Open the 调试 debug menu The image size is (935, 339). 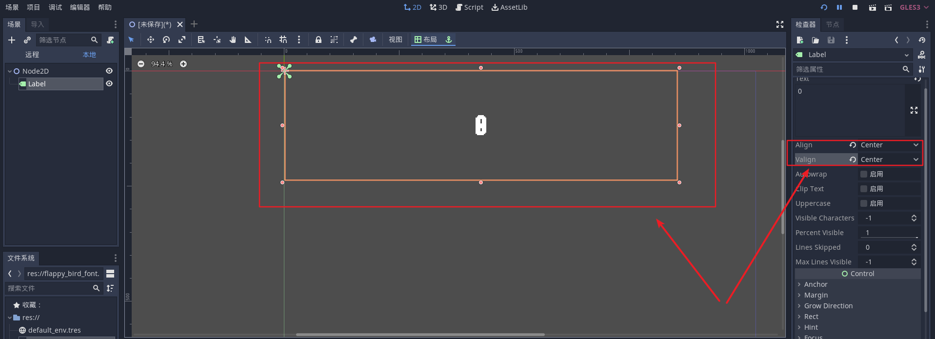click(x=55, y=7)
